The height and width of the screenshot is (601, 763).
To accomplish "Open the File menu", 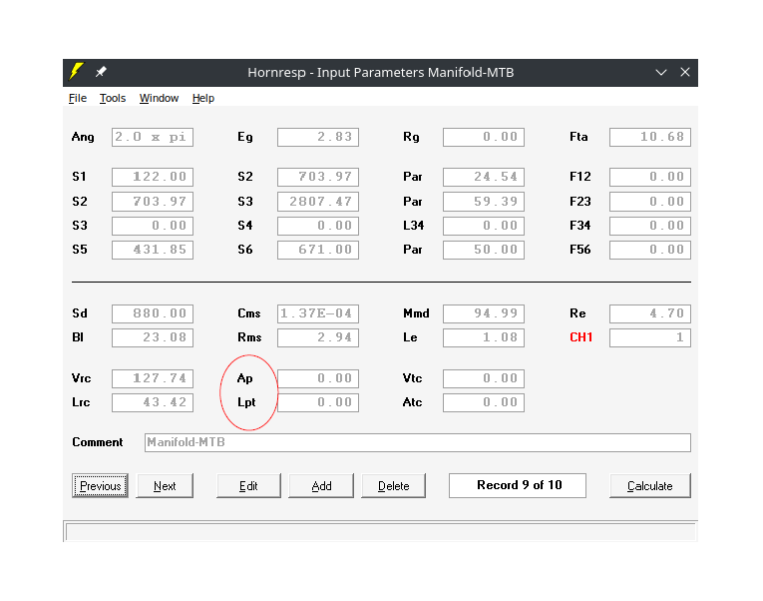I will [x=78, y=98].
